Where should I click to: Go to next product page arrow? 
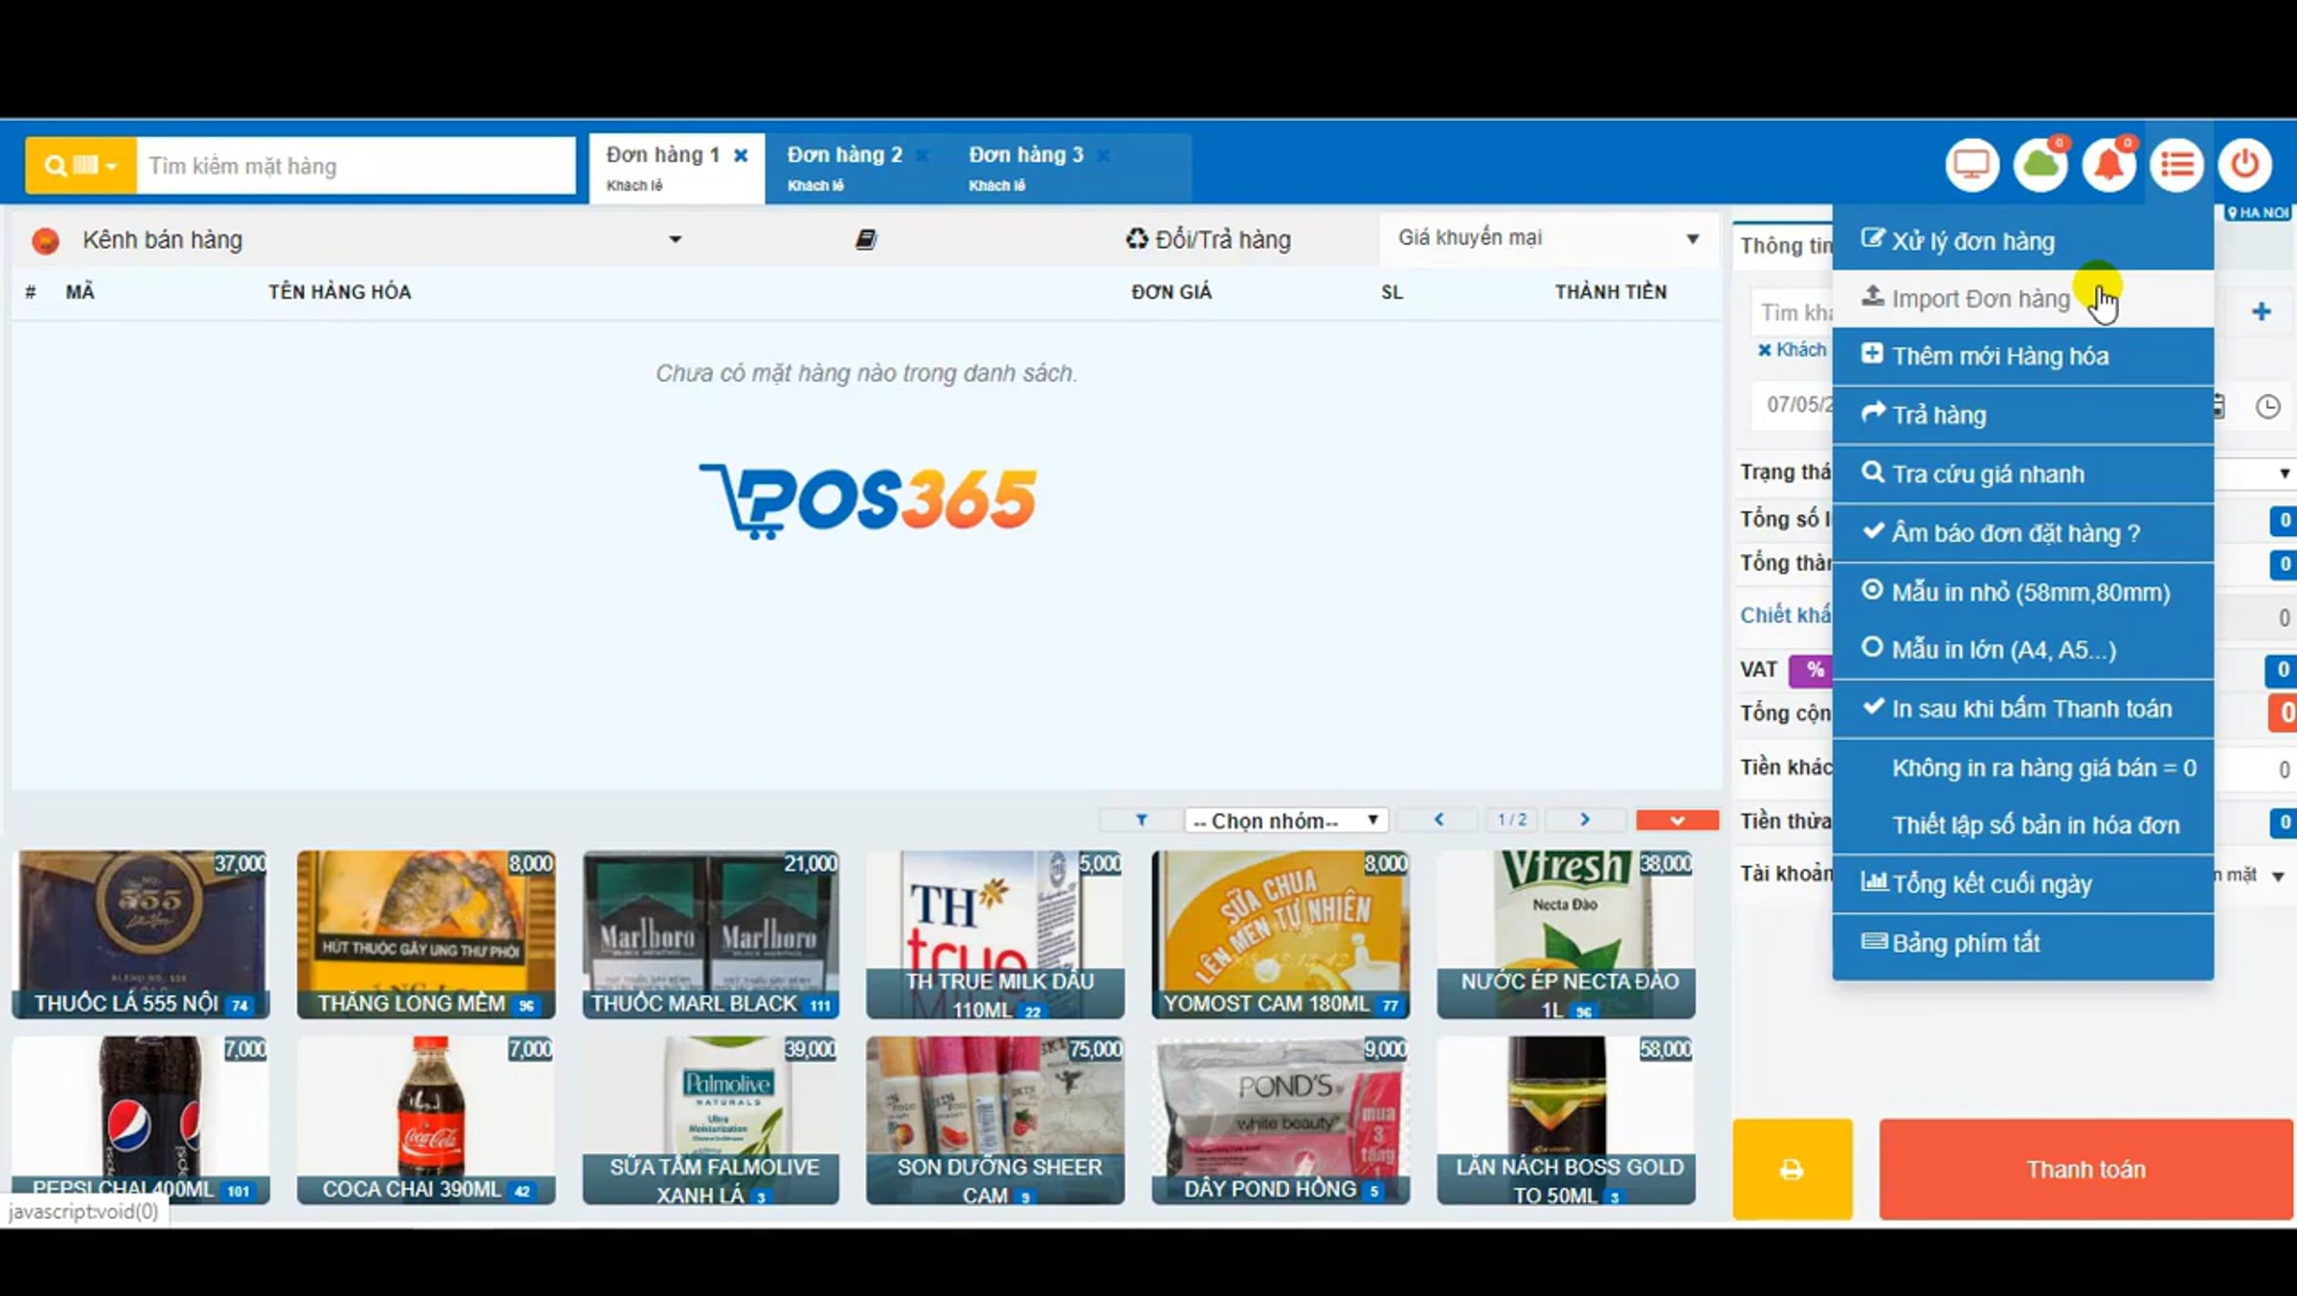pyautogui.click(x=1585, y=820)
